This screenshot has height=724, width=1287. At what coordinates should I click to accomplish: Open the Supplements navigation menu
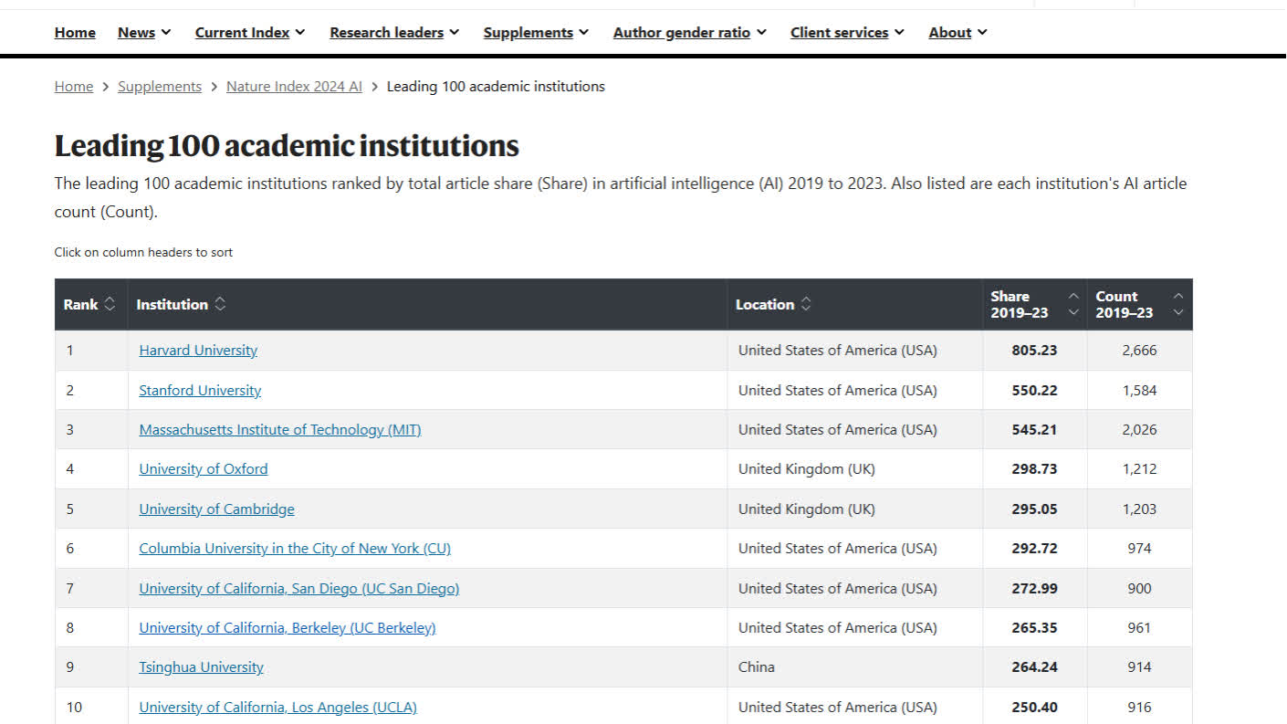point(536,33)
